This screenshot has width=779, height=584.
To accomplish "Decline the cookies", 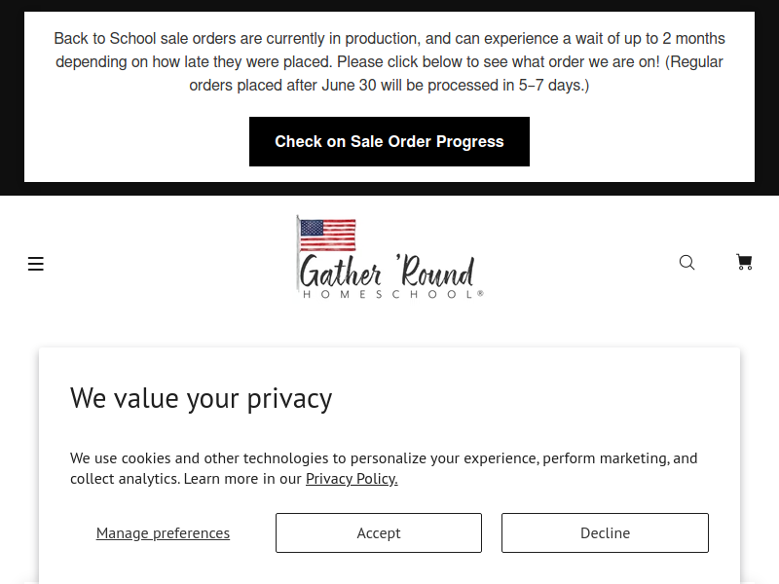I will [605, 532].
